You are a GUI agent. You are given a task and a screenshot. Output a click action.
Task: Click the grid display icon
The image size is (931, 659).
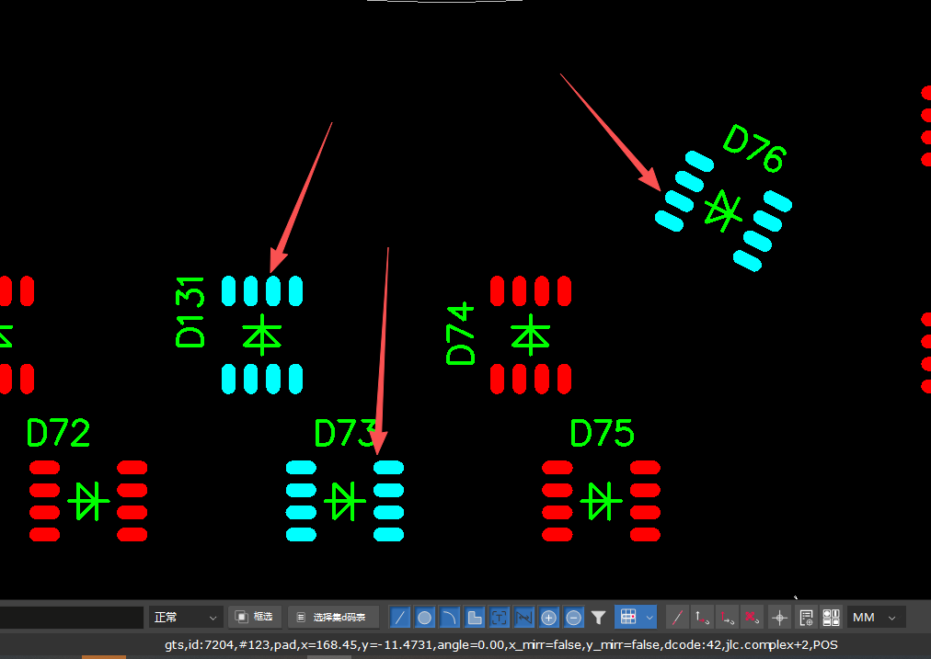point(628,617)
